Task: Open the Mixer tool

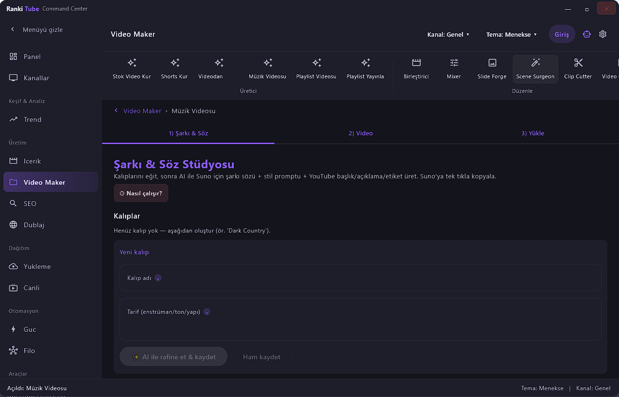Action: [x=454, y=69]
